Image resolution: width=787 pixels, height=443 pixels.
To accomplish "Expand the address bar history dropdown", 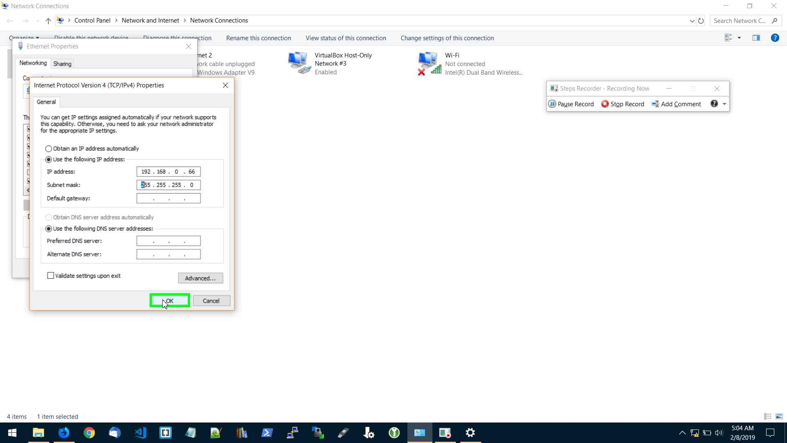I will pyautogui.click(x=692, y=21).
